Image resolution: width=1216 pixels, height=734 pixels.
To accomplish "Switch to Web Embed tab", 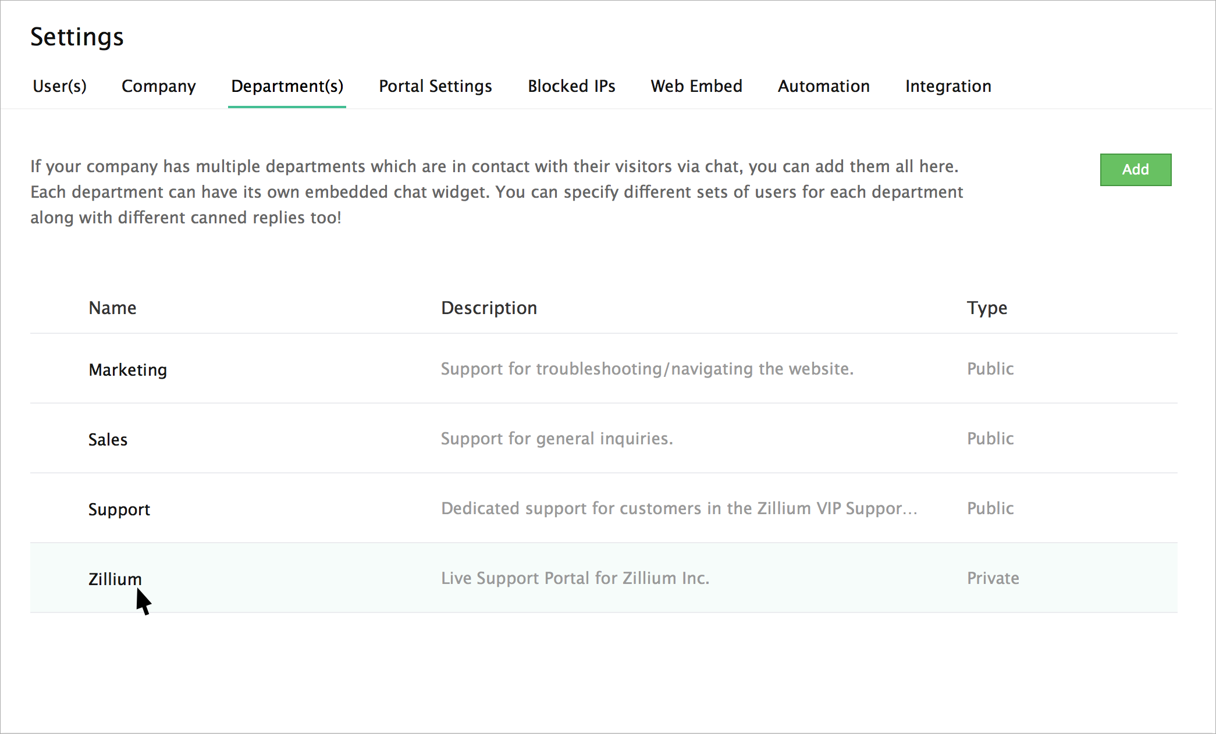I will click(x=696, y=86).
